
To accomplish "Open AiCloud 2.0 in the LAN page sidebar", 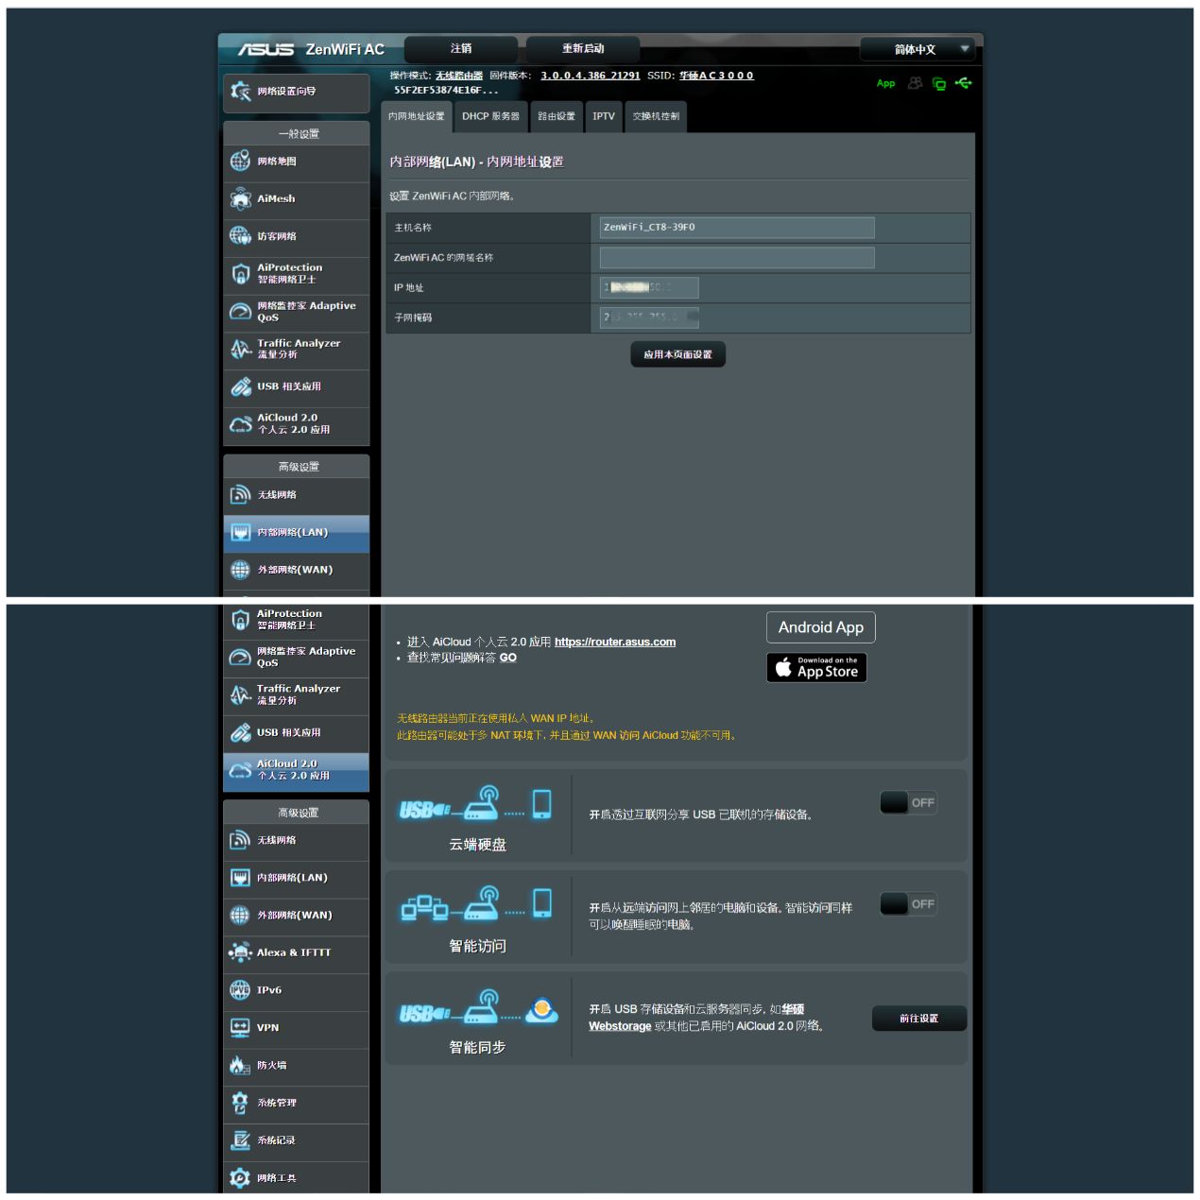I will (x=297, y=424).
